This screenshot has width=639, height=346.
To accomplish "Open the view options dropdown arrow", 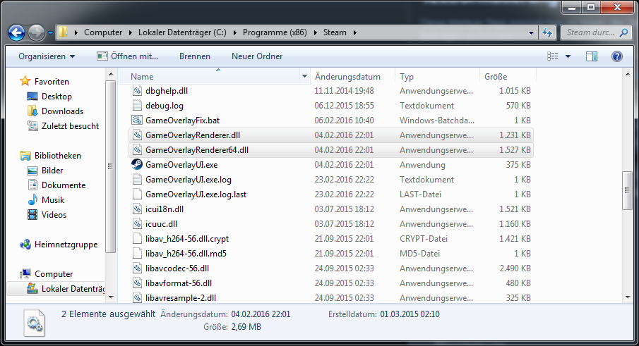I will pos(568,56).
